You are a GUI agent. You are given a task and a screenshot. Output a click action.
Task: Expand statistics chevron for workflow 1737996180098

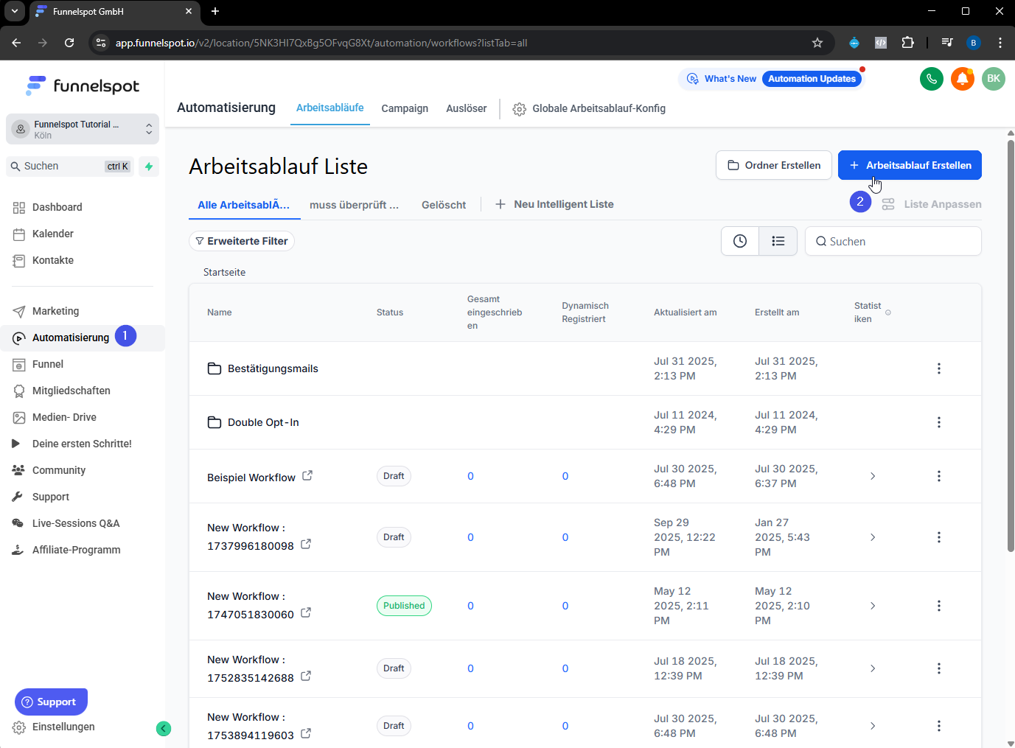click(x=873, y=537)
